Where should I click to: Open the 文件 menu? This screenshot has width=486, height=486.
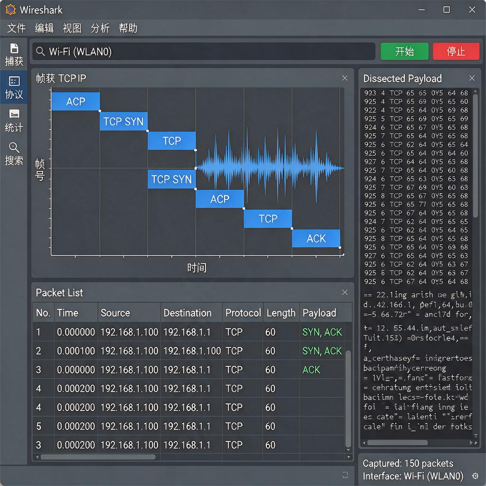[17, 28]
